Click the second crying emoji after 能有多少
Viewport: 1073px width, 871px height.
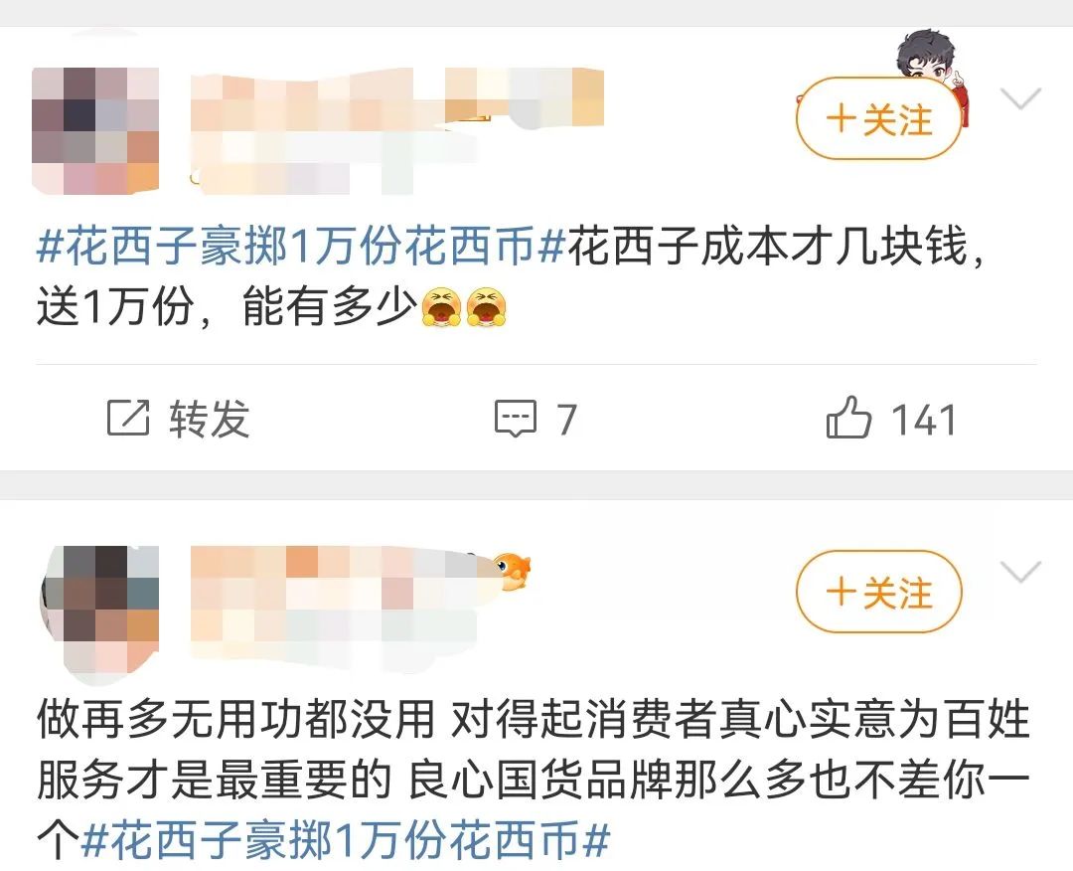coord(485,307)
